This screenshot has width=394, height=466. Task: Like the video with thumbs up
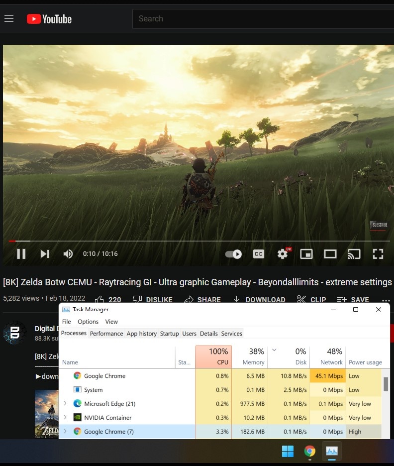(x=100, y=299)
